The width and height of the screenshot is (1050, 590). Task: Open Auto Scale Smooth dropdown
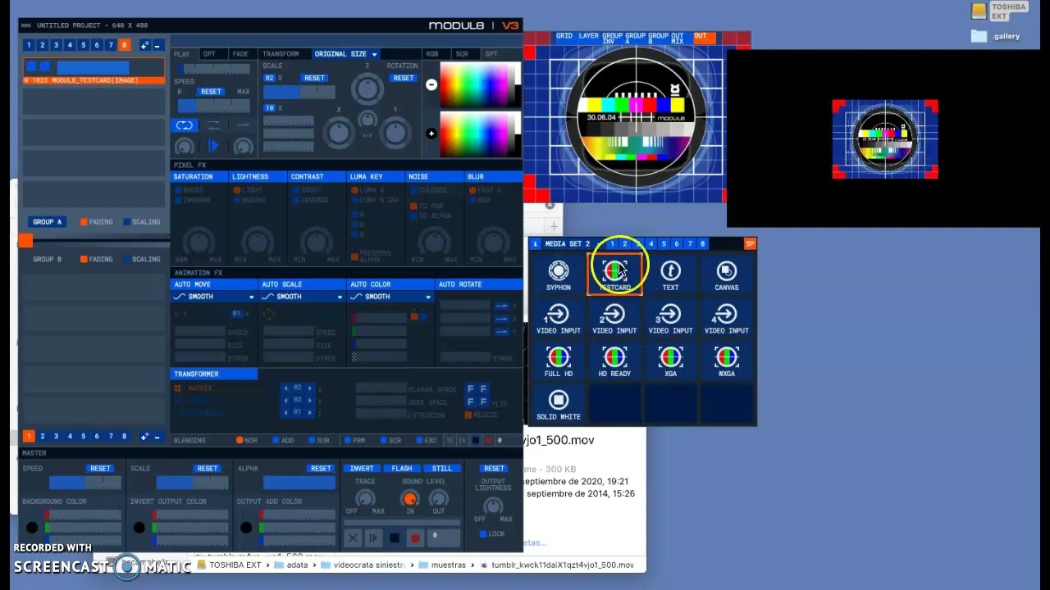pos(302,297)
